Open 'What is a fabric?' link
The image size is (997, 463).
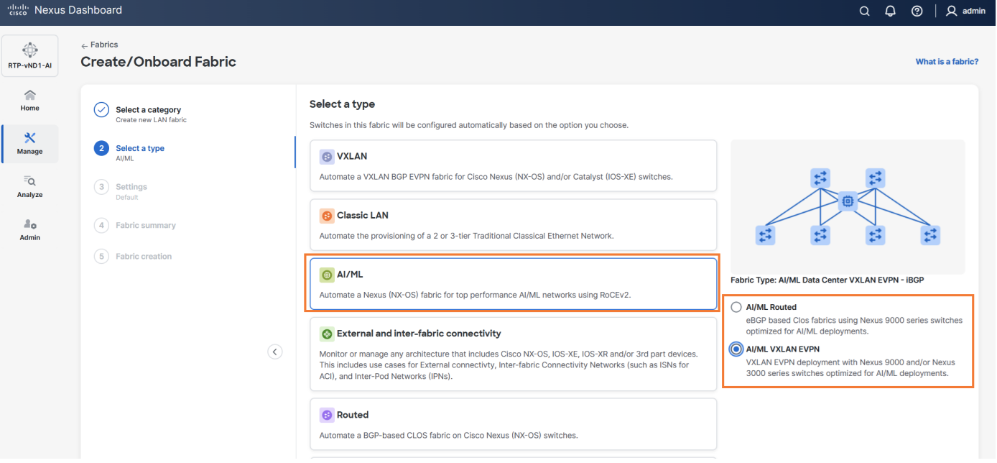[947, 62]
